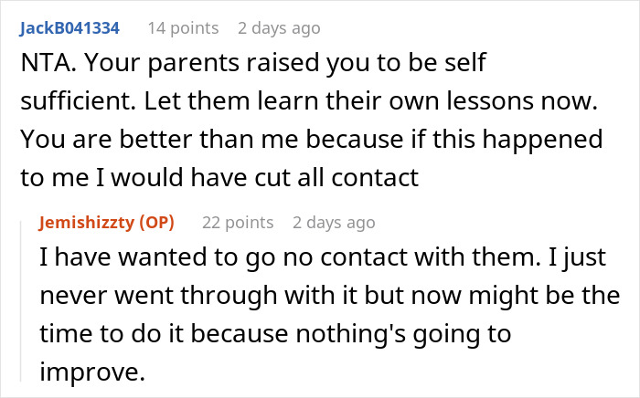The image size is (640, 398).
Task: Open timestamp link on Jemishizzty's reply
Action: coord(334,222)
